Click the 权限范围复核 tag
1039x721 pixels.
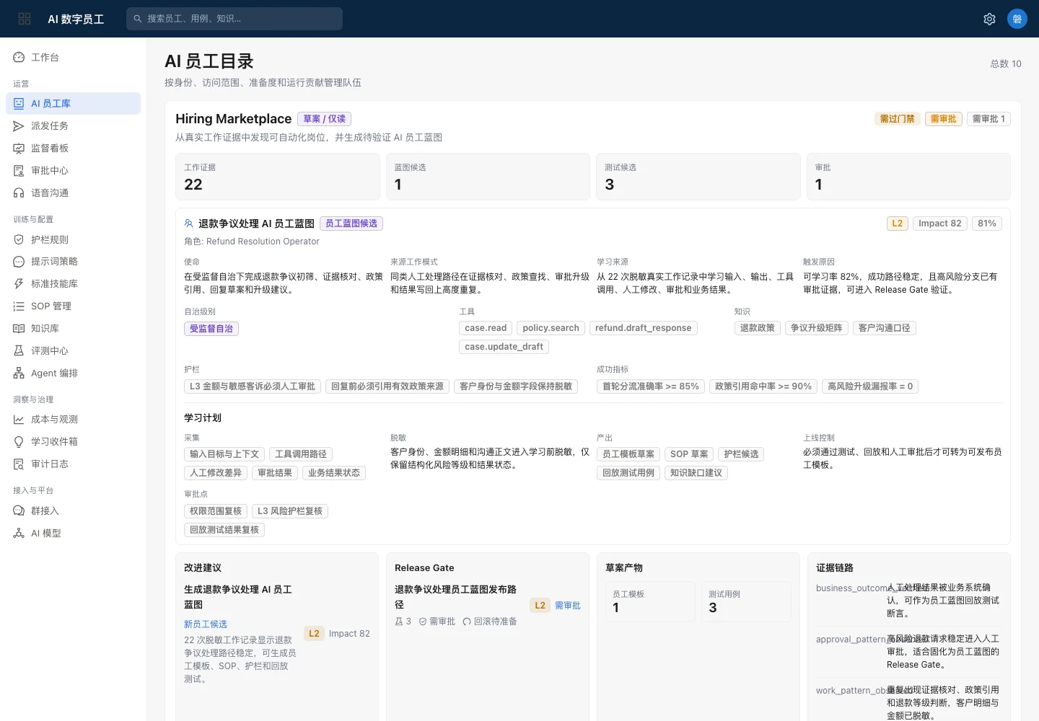click(x=216, y=511)
